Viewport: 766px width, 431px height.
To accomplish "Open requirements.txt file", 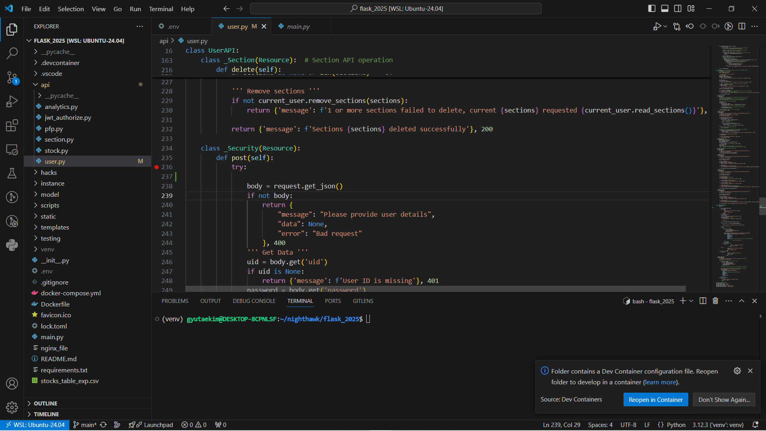I will pyautogui.click(x=64, y=370).
